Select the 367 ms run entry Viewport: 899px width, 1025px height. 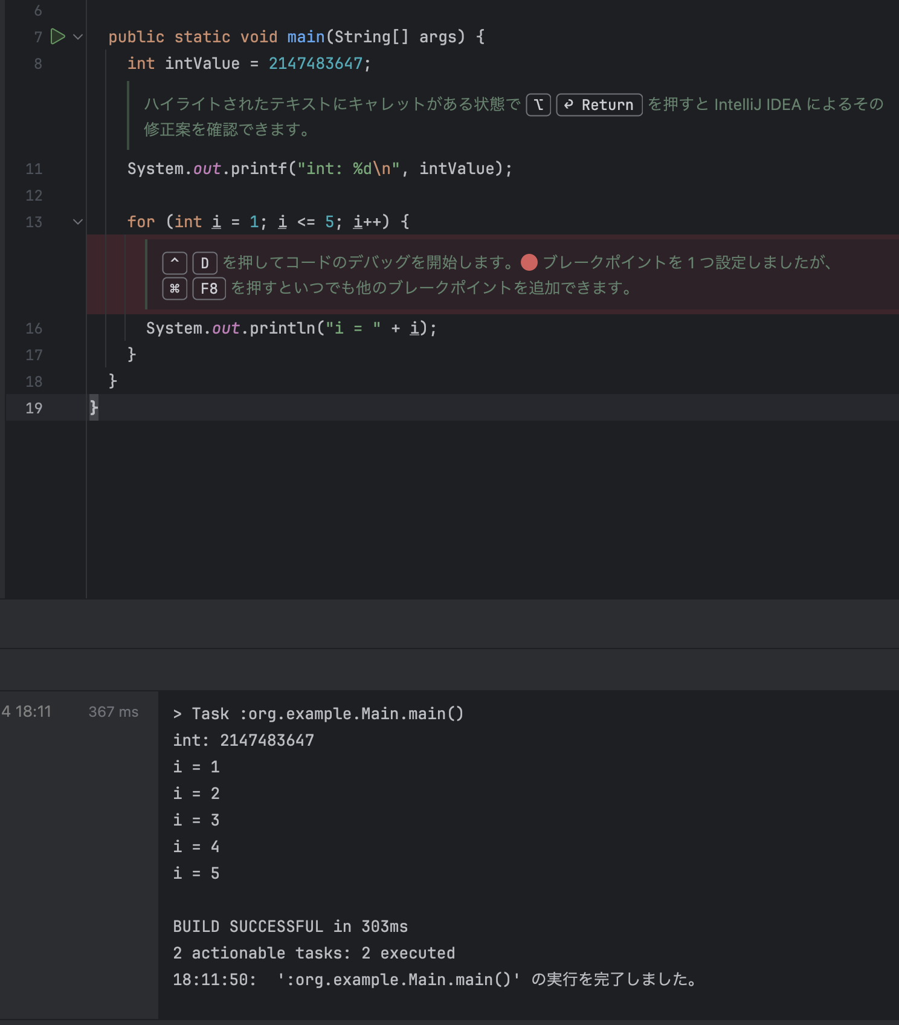coord(114,712)
